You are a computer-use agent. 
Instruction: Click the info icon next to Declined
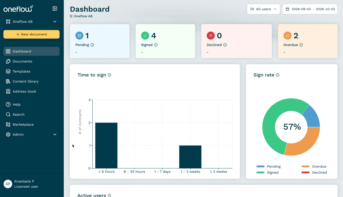(x=225, y=45)
